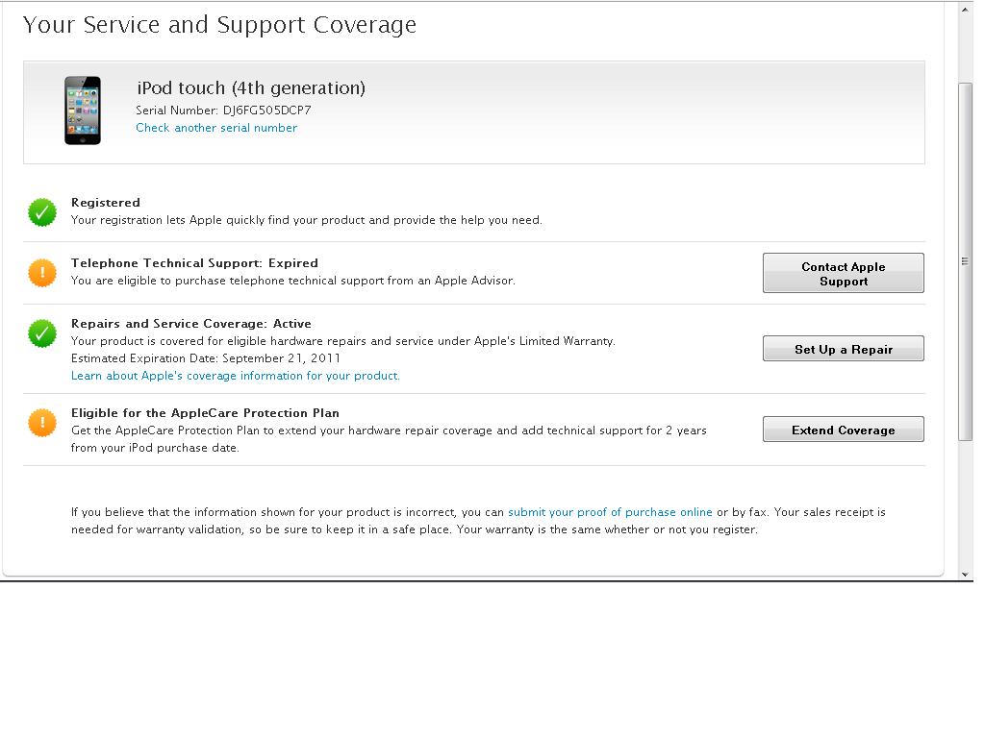The height and width of the screenshot is (738, 985).
Task: Click the vertical scrollbar thumb
Action: (x=965, y=261)
